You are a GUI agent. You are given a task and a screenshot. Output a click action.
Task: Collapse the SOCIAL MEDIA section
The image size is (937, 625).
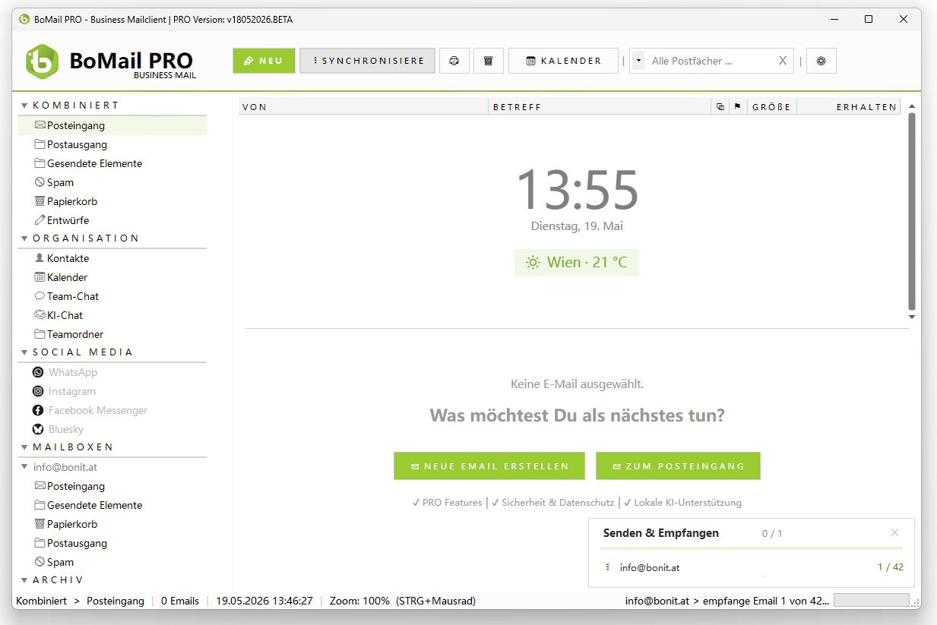[24, 352]
